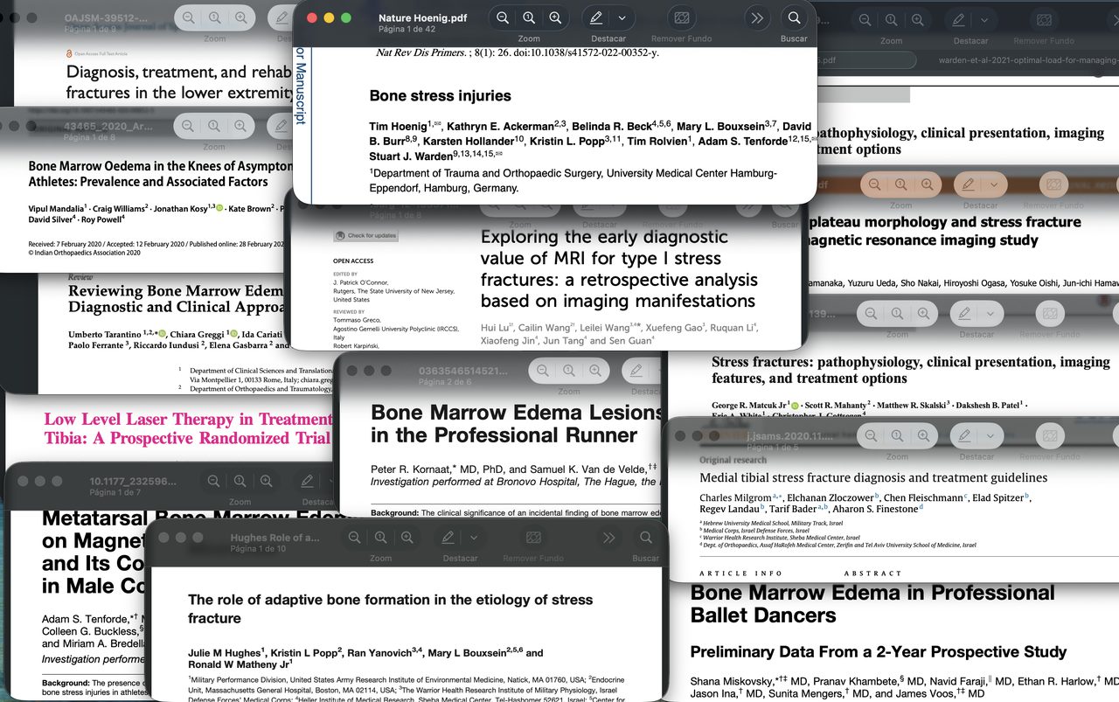This screenshot has width=1119, height=702.
Task: Click Remover Fundo in Hughes Role window
Action: [533, 538]
